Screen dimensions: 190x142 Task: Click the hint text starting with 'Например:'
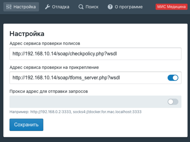point(76,112)
